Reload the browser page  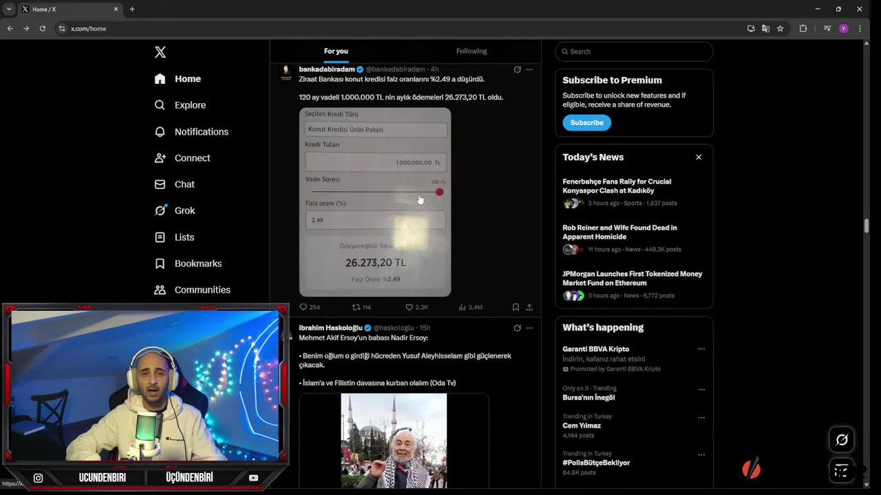43,28
